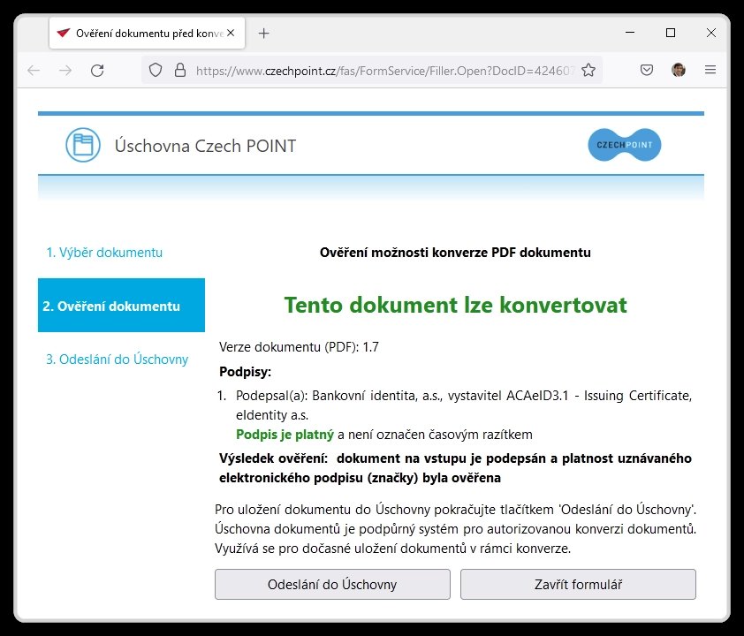Click 'Tento dokument lze konvertovat' heading

tap(456, 305)
